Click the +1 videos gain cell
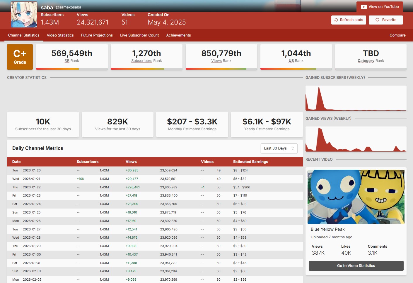 coord(203,187)
